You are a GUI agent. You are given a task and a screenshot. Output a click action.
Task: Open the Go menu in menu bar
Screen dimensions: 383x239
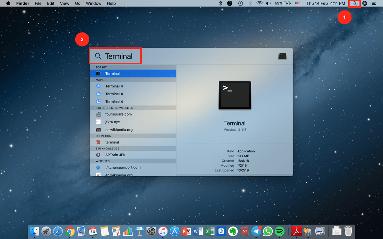click(78, 4)
